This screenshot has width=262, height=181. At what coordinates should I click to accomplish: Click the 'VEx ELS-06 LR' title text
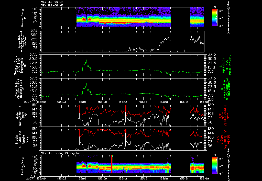[x=52, y=2]
